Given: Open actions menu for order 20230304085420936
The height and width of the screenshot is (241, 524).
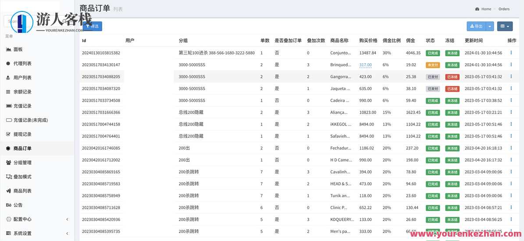Looking at the screenshot, I should click(x=511, y=219).
